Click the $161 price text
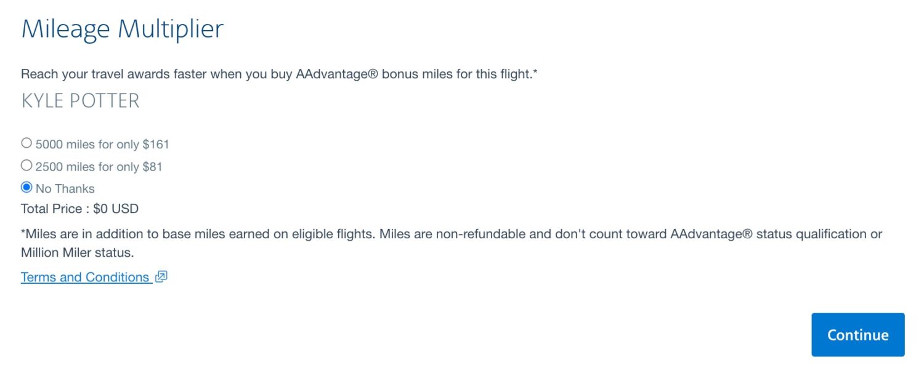Image resolution: width=924 pixels, height=378 pixels. pyautogui.click(x=156, y=144)
